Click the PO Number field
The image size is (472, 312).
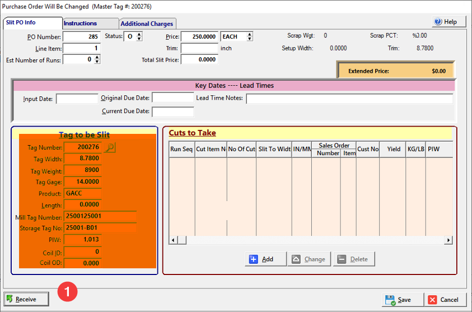[x=82, y=37]
